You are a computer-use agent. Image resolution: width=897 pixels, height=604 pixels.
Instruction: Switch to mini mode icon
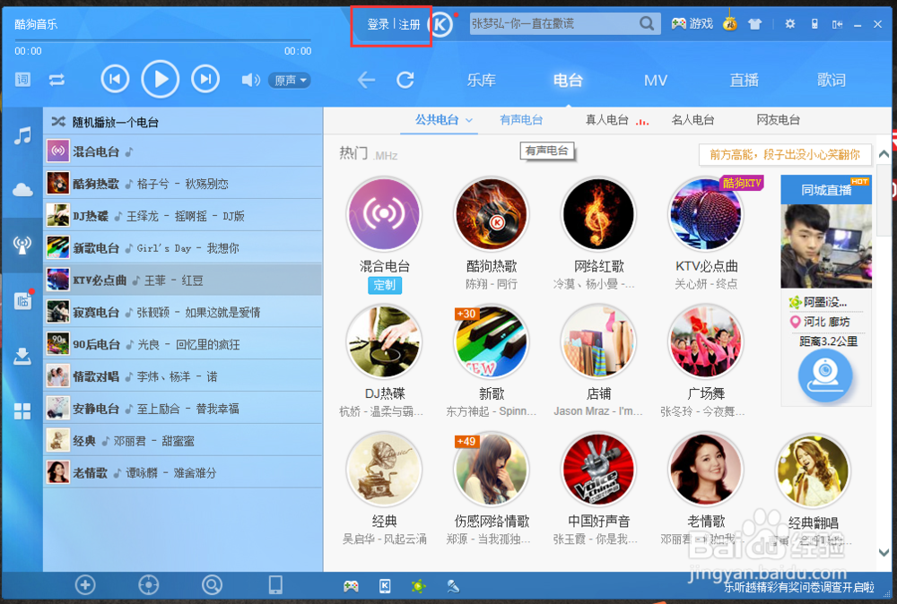tap(838, 24)
